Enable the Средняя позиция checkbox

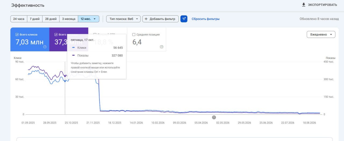[134, 34]
